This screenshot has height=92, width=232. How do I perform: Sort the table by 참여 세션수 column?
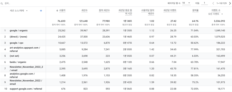pos(104,10)
